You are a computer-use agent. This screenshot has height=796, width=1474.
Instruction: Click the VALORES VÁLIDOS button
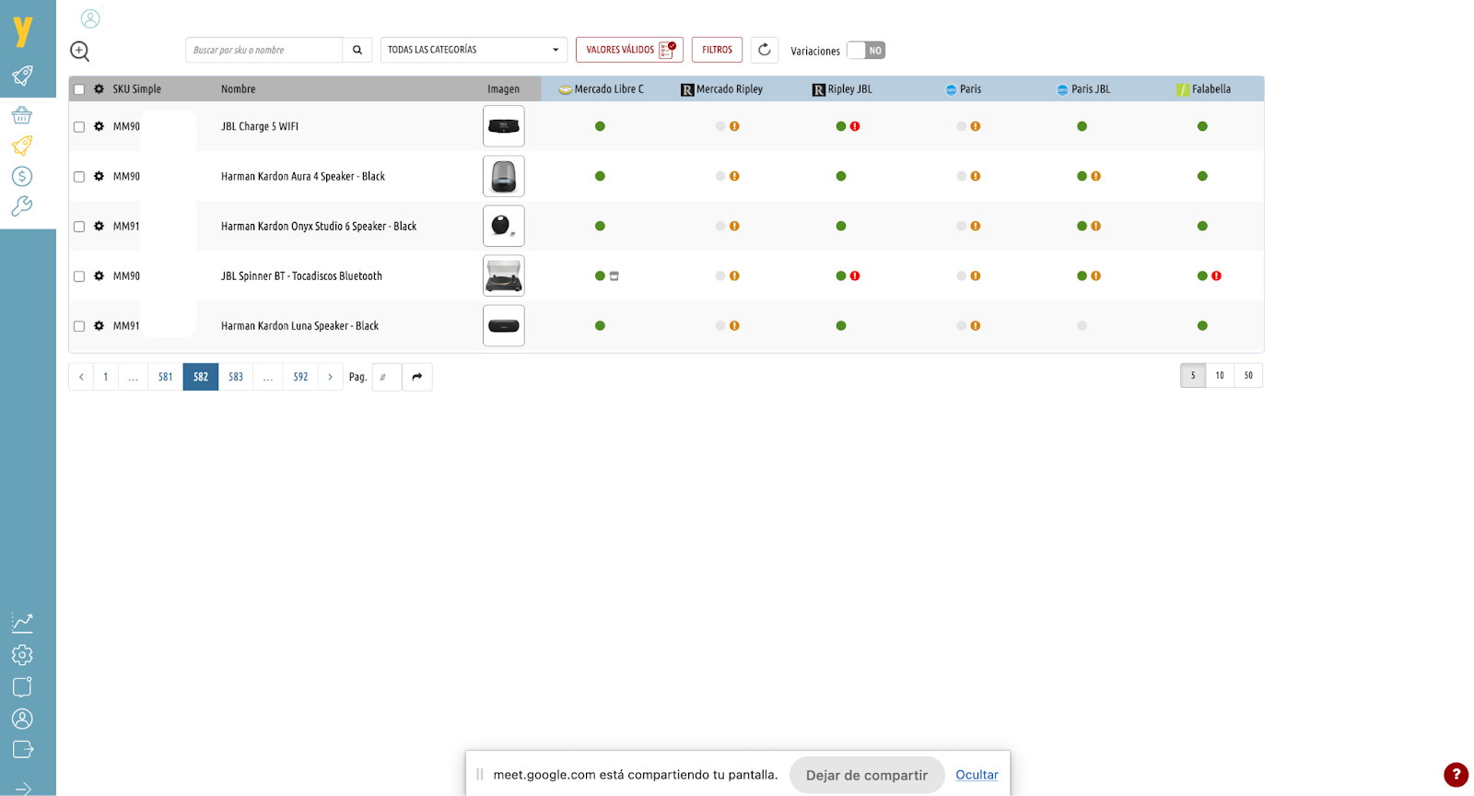click(x=629, y=50)
